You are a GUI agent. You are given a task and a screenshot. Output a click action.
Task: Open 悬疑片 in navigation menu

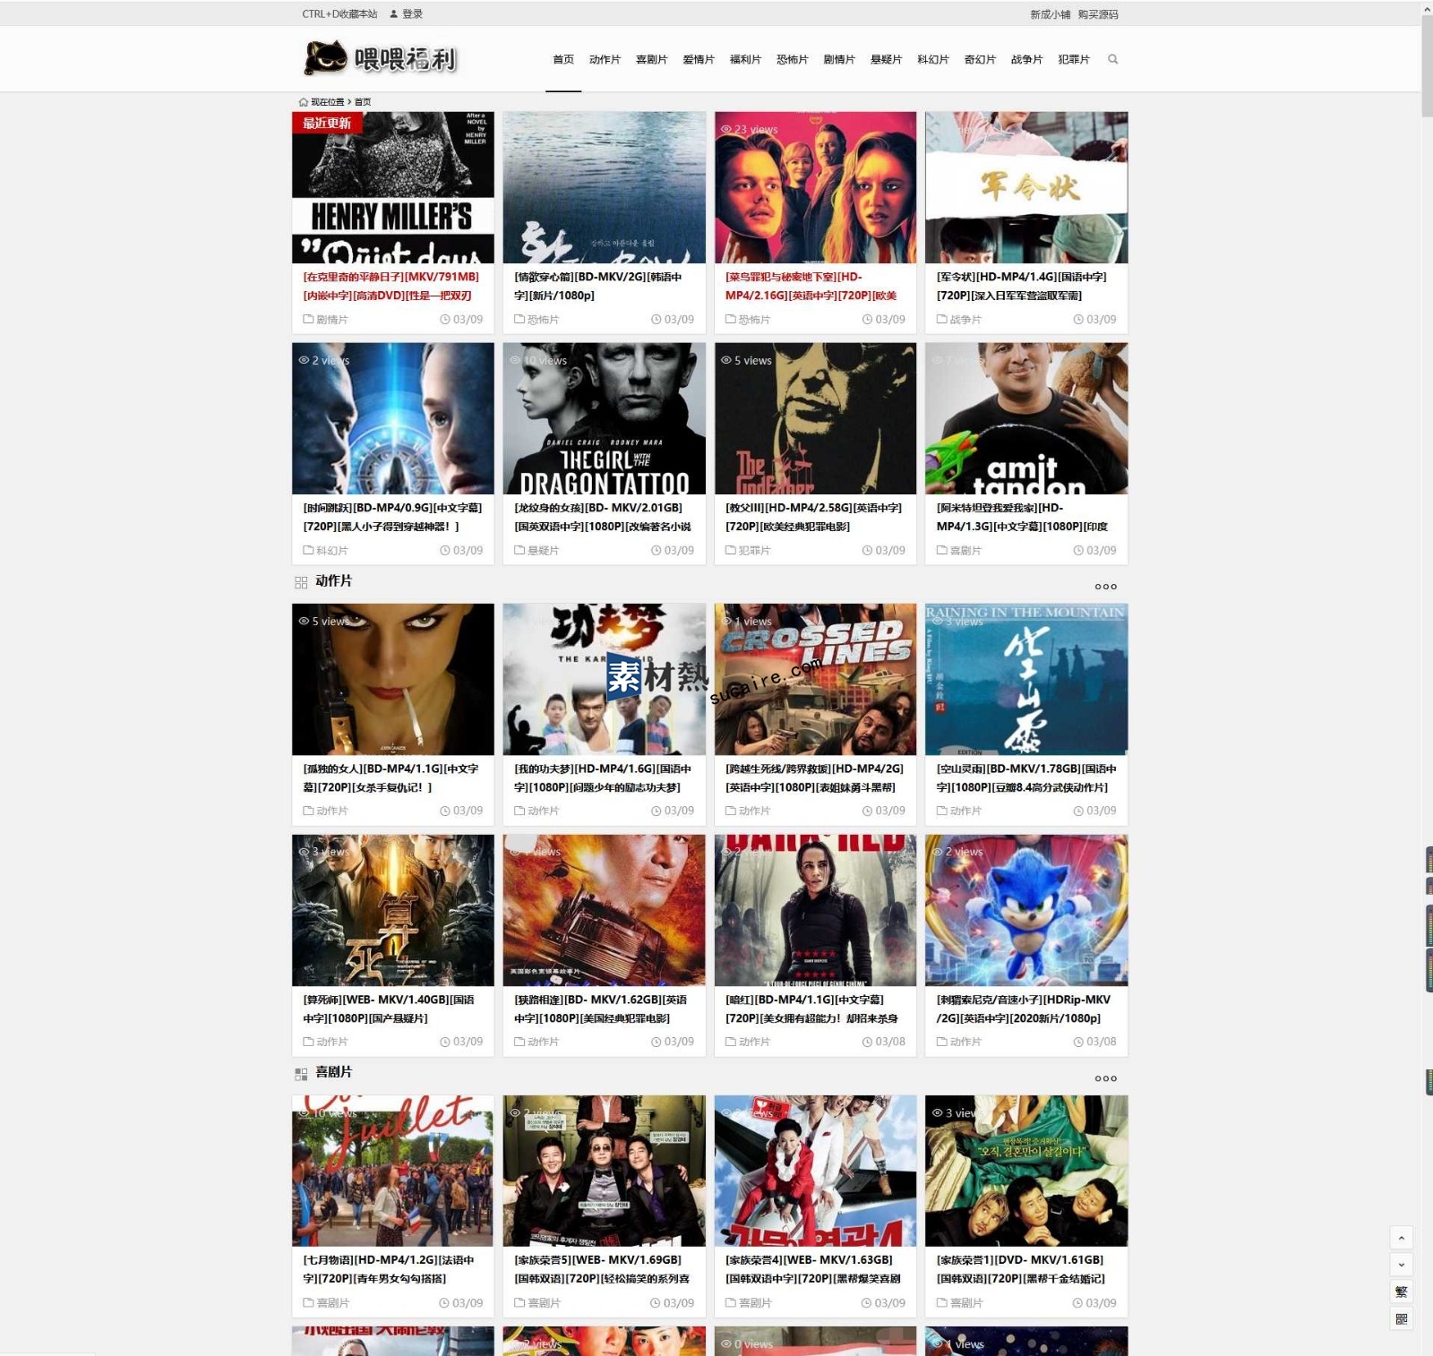click(886, 59)
